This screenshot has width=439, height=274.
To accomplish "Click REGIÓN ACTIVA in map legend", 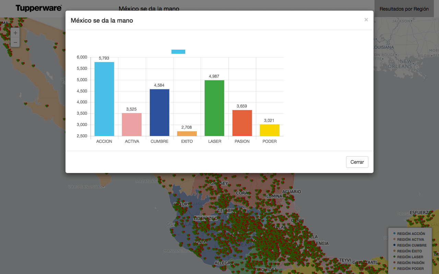I will [411, 239].
